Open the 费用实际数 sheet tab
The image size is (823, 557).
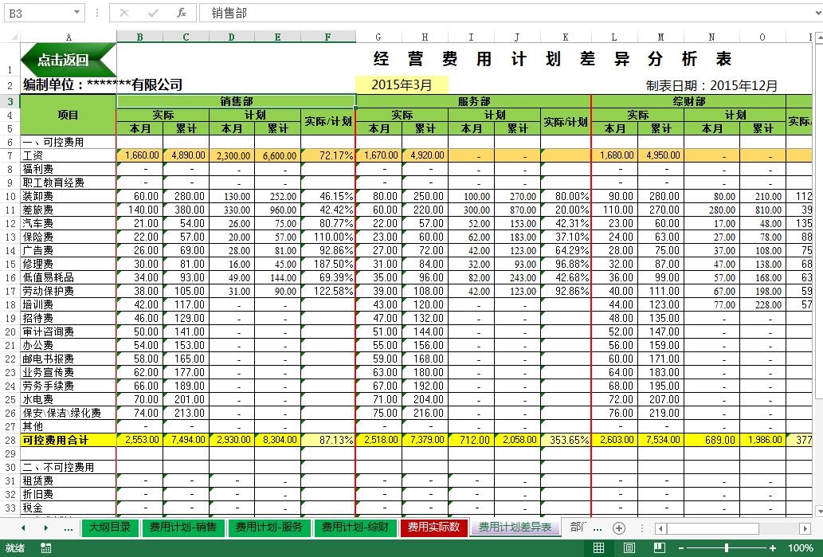pos(433,528)
